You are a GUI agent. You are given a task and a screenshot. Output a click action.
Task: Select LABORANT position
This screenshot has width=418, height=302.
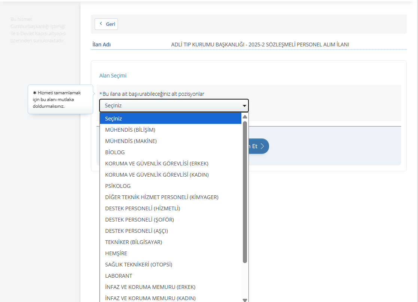[170, 275]
